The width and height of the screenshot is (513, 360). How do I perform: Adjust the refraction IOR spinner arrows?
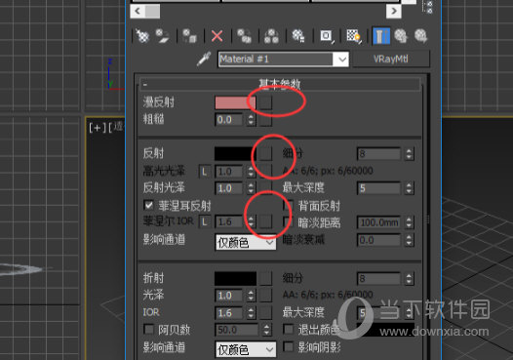[x=251, y=313]
